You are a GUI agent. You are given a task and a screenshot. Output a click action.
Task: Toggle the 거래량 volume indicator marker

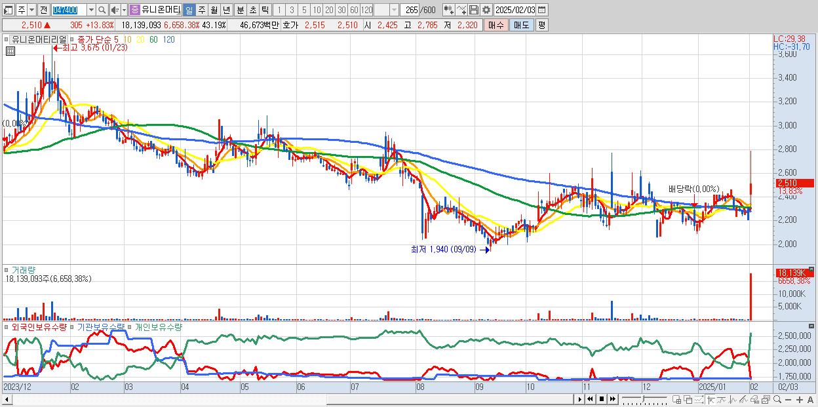click(7, 269)
